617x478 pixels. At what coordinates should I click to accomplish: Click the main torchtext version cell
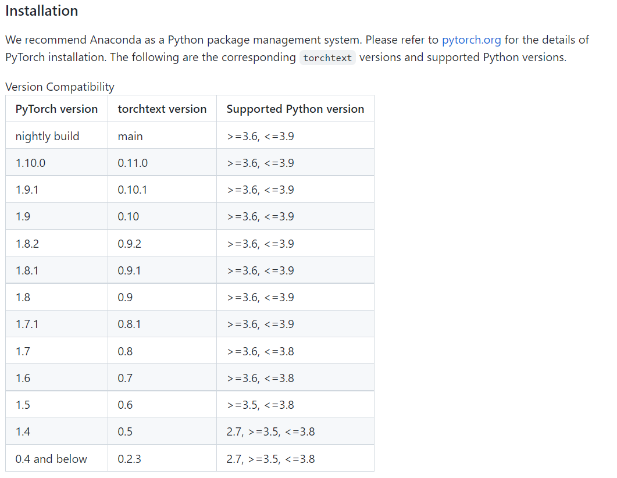(162, 135)
